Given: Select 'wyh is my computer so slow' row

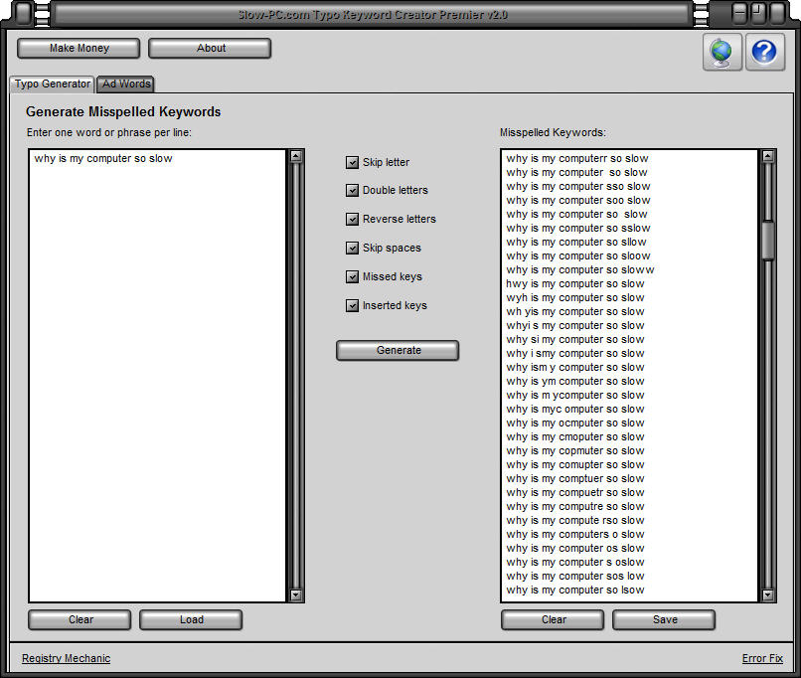Looking at the screenshot, I should 575,298.
